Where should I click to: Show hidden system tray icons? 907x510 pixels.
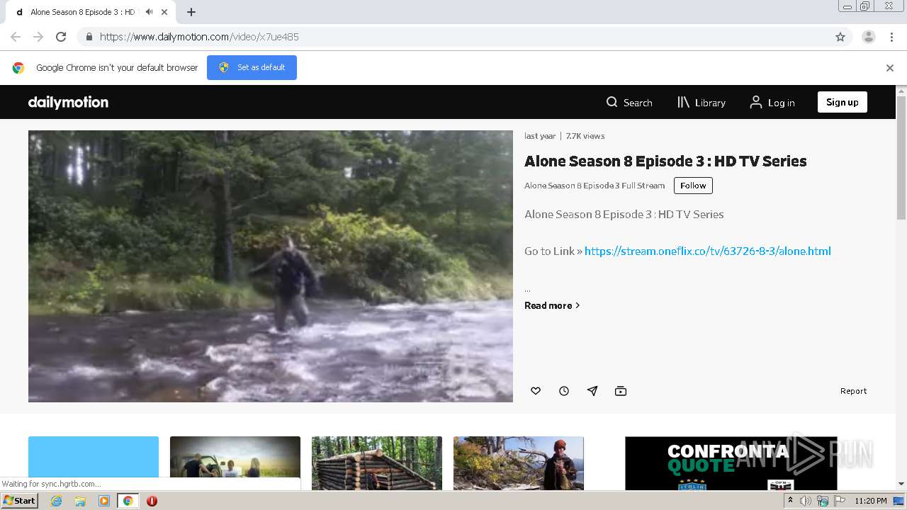coord(790,501)
